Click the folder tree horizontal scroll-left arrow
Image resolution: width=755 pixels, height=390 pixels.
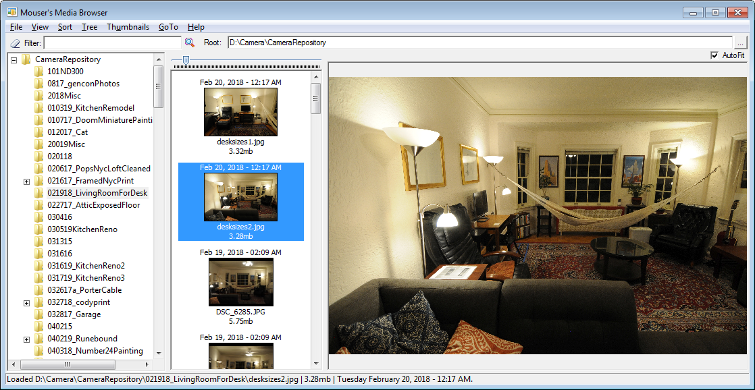[13, 364]
